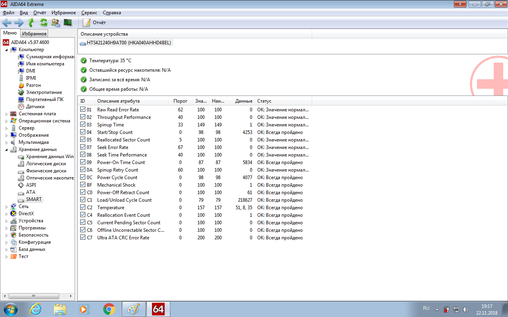
Task: Open Windows Explorer folder on taskbar
Action: [60, 309]
